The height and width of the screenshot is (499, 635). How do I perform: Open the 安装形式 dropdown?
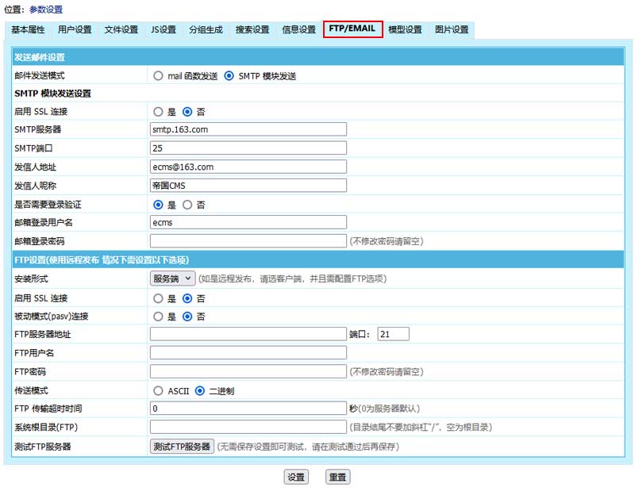point(172,278)
